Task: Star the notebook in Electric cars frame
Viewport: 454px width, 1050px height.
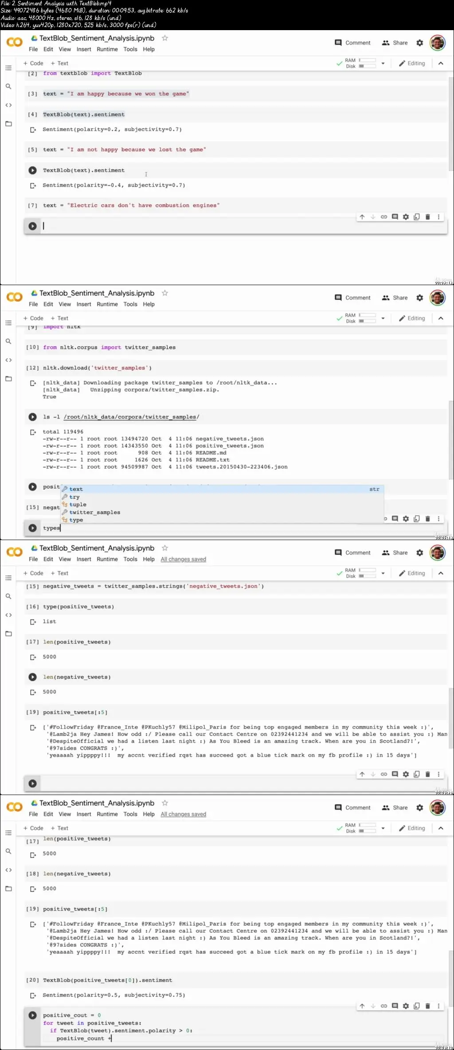Action: pyautogui.click(x=165, y=38)
